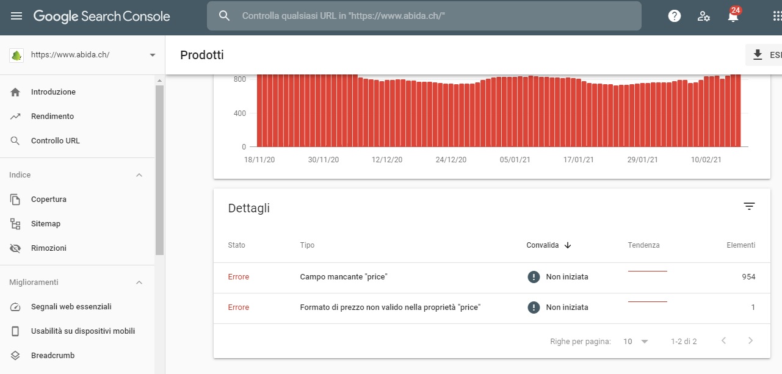Collapse the Miglioramenti section
This screenshot has width=782, height=374.
pyautogui.click(x=139, y=282)
